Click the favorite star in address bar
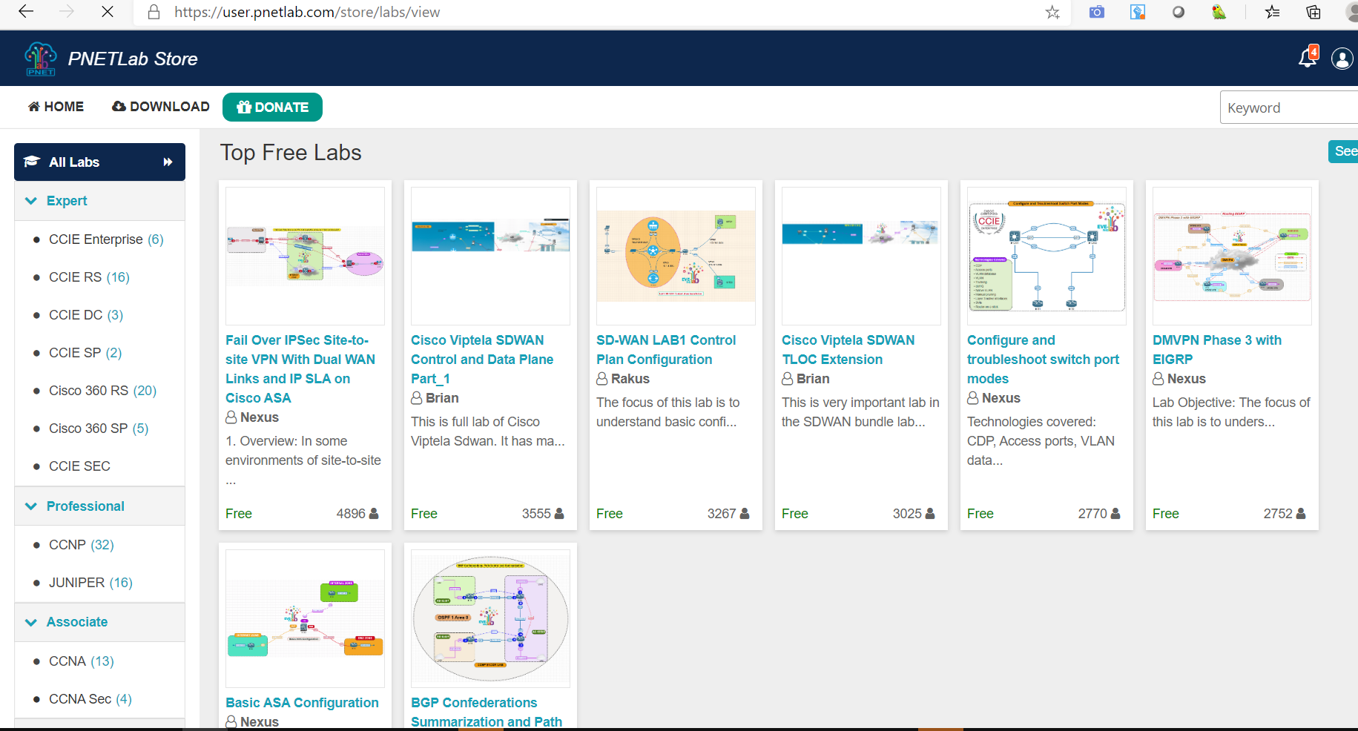 coord(1052,12)
